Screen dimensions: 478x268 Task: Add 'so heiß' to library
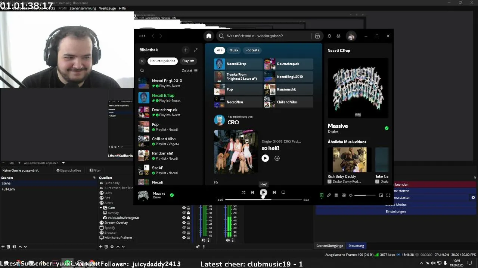[277, 158]
